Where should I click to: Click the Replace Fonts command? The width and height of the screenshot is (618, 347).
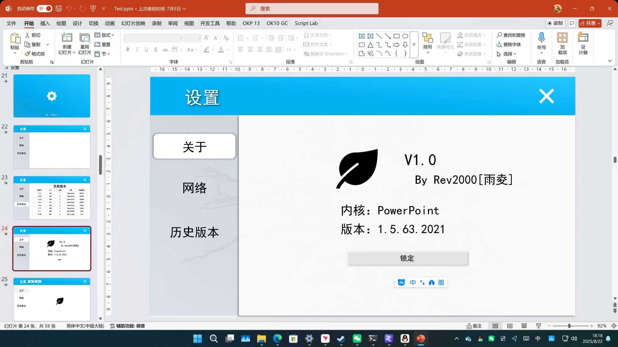coord(509,44)
